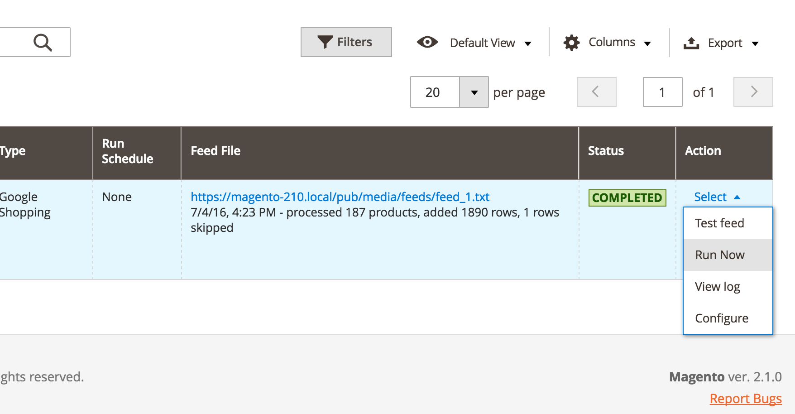
Task: Click the Columns gear icon
Action: tap(571, 43)
